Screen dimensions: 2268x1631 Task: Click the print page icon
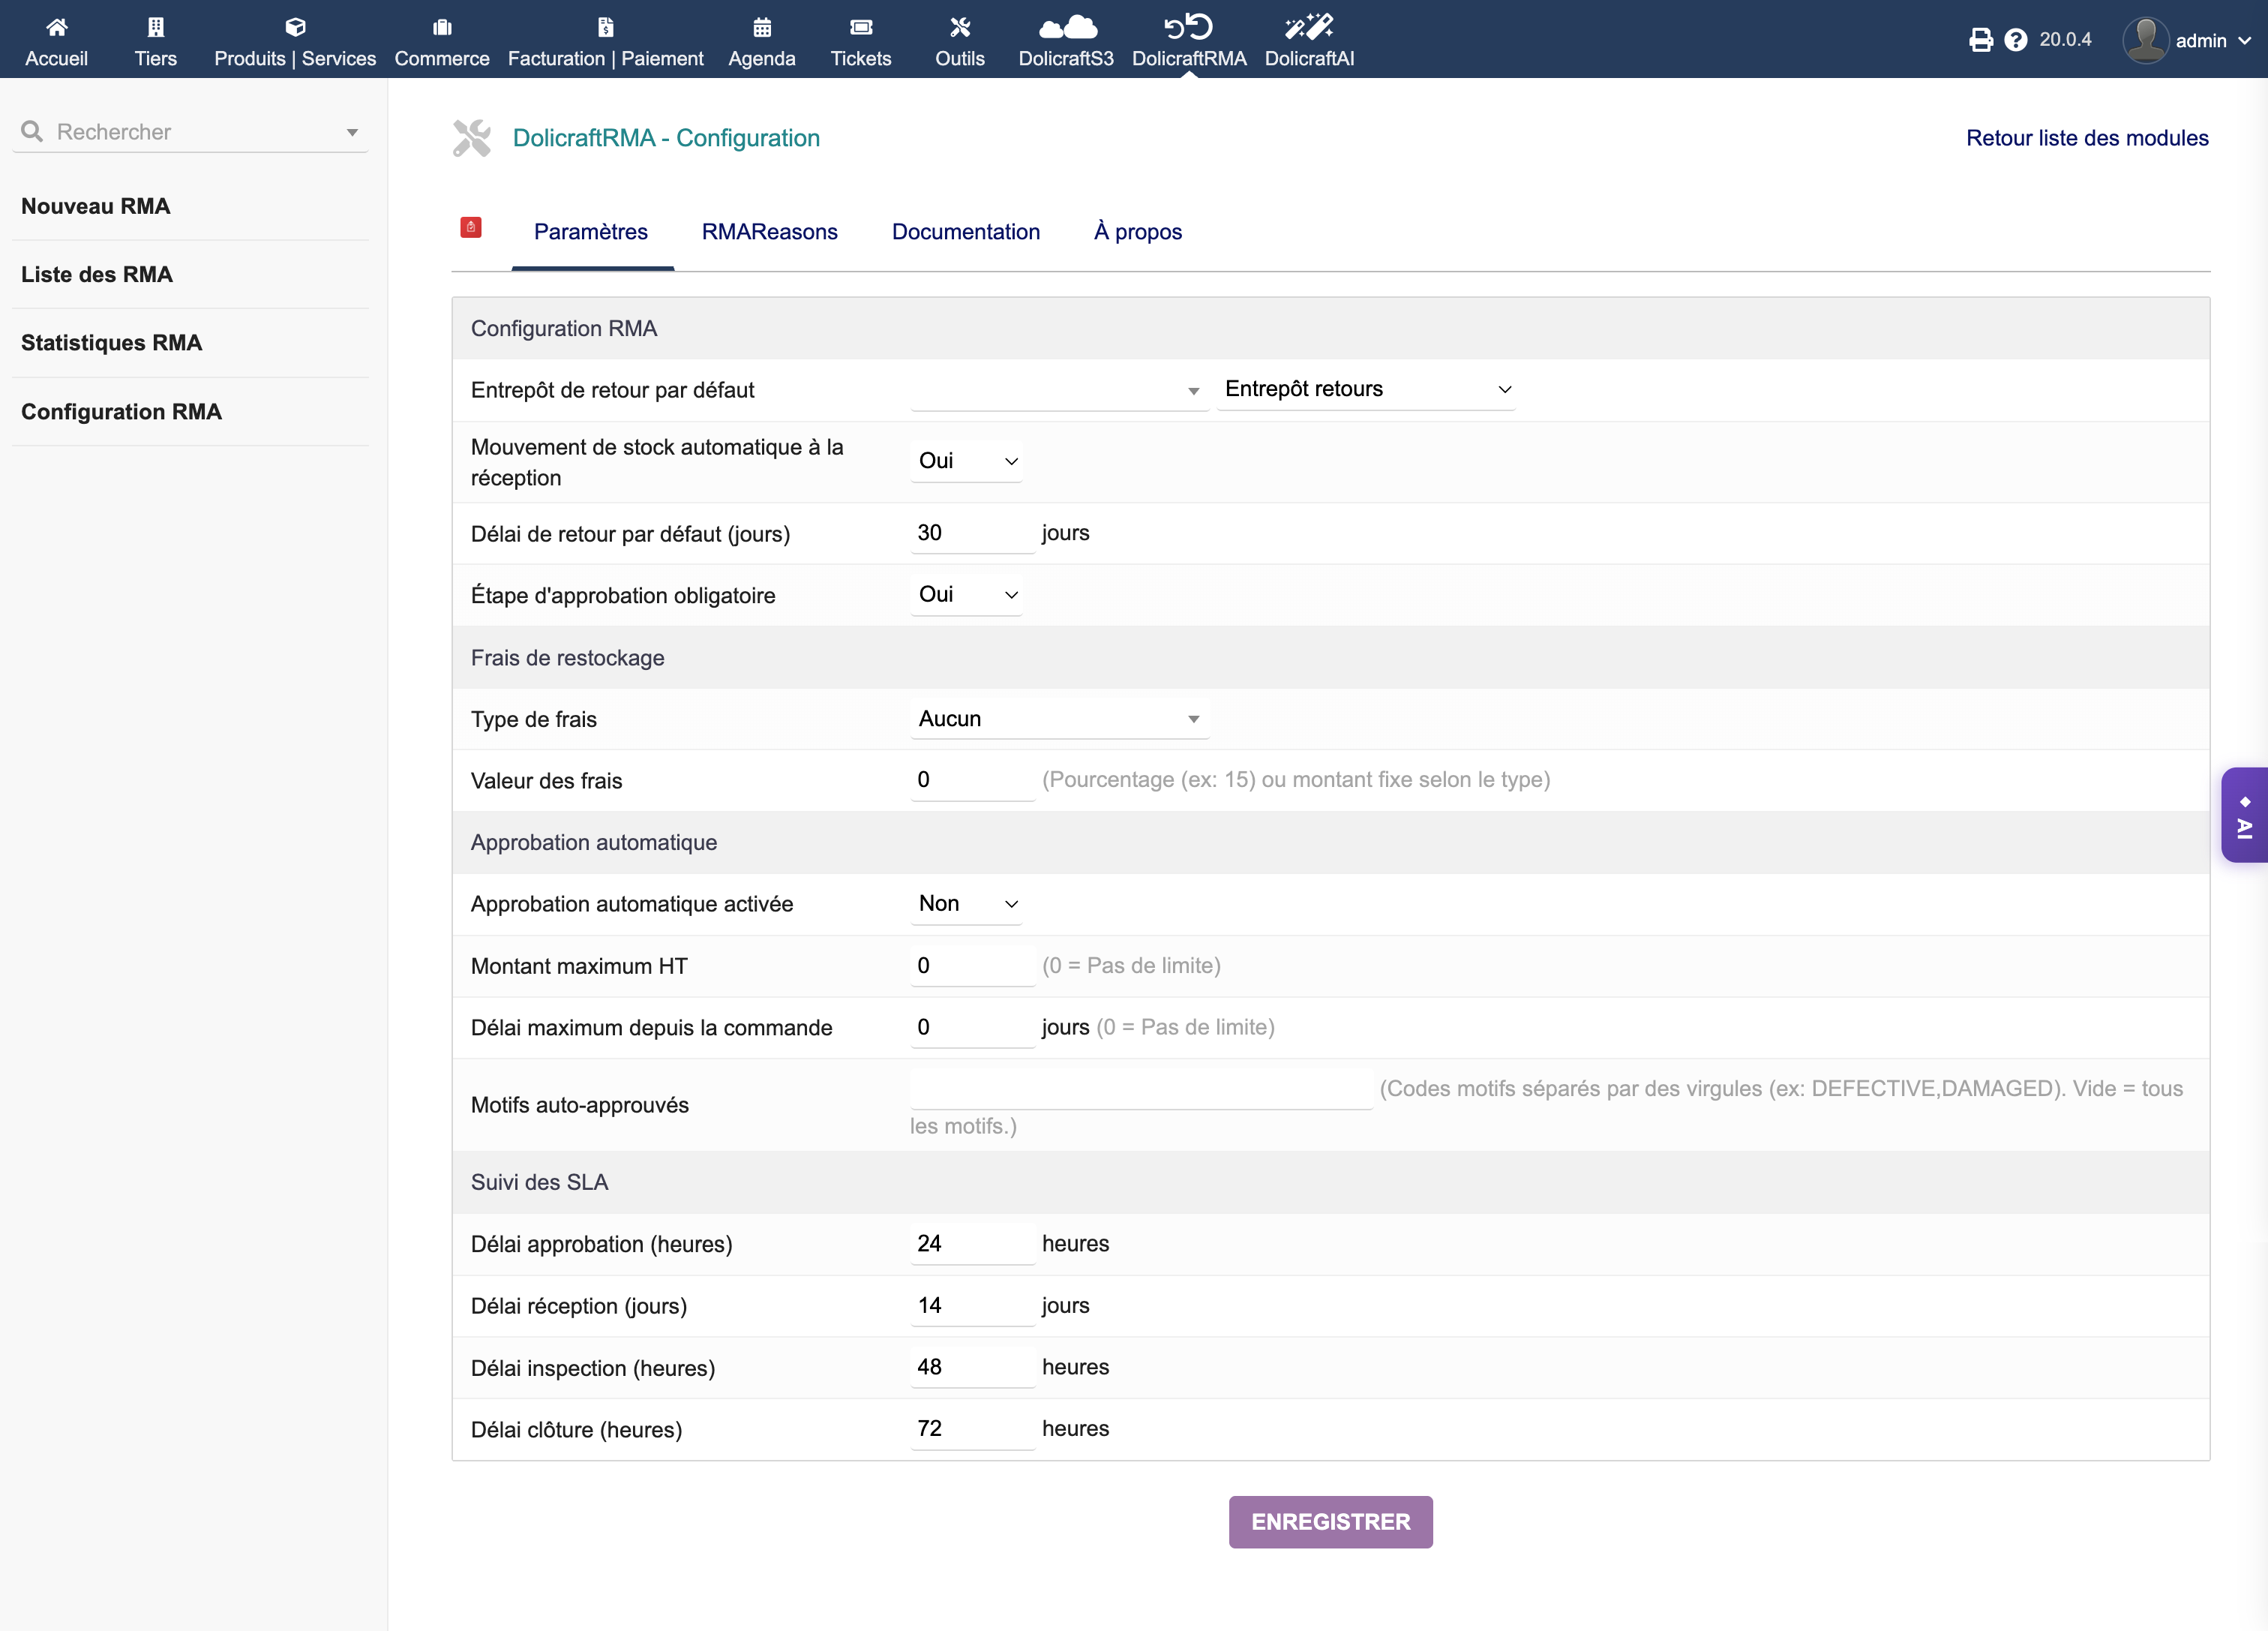click(x=1980, y=40)
